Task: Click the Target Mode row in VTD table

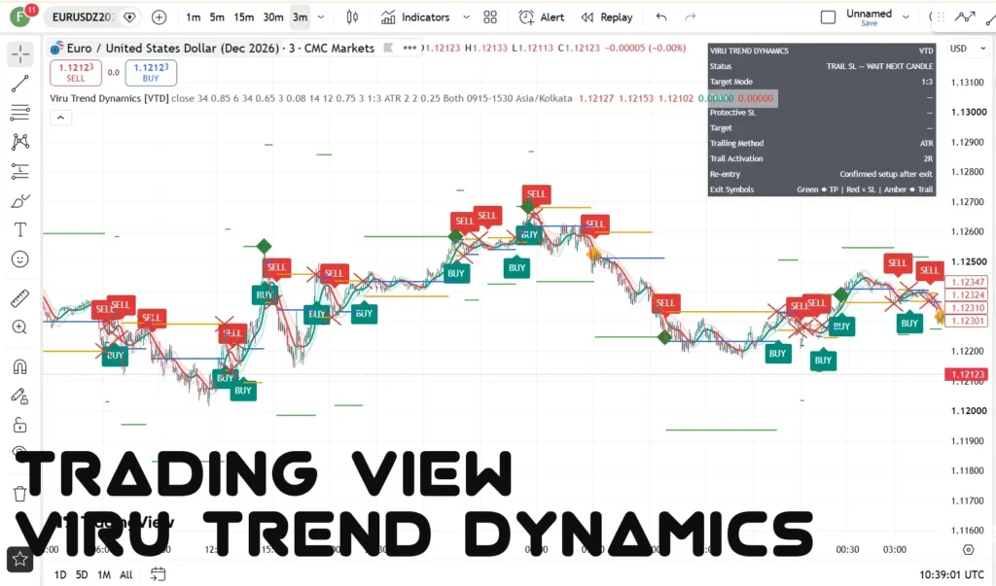Action: point(821,82)
